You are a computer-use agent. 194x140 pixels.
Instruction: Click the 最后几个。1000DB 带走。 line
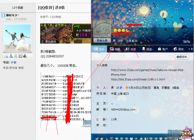pyautogui.click(x=59, y=66)
